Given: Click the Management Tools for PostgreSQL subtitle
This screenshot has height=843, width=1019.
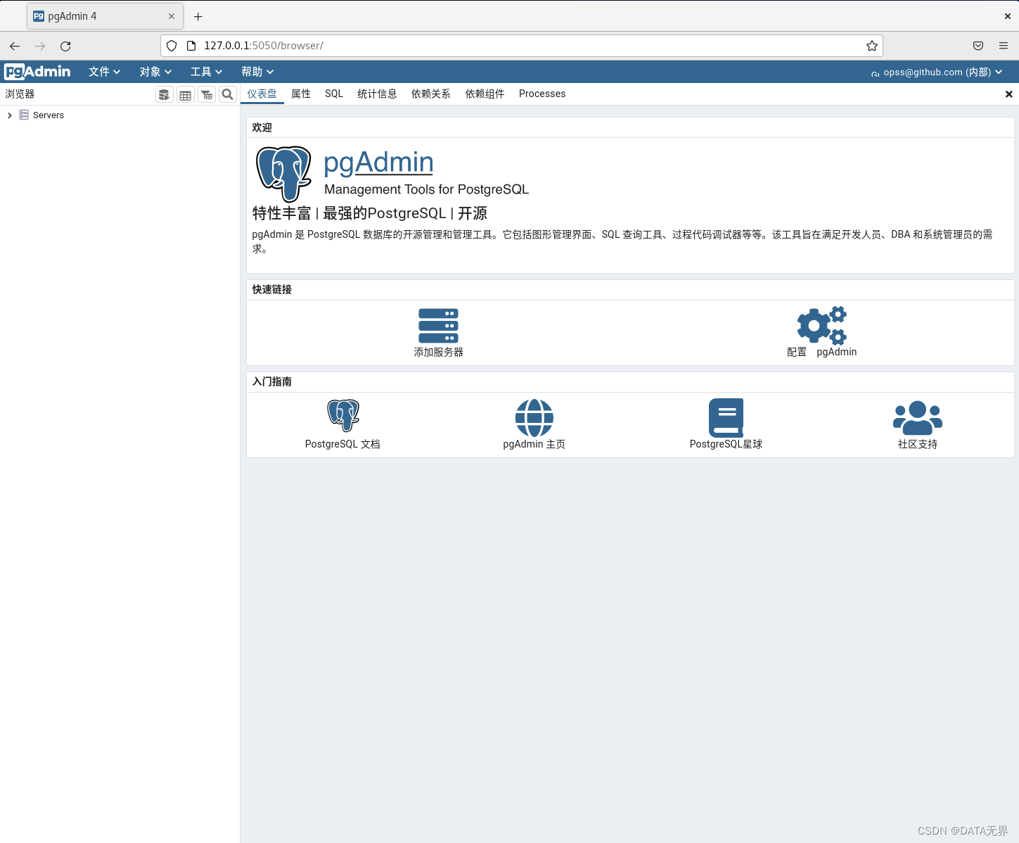Looking at the screenshot, I should (426, 189).
